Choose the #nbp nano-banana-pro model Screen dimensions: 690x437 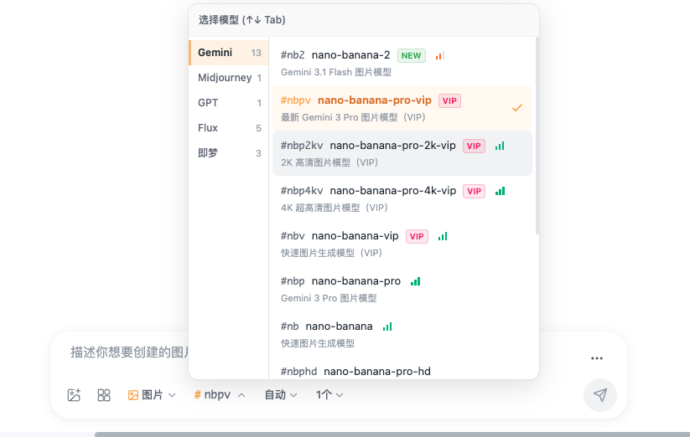click(402, 289)
